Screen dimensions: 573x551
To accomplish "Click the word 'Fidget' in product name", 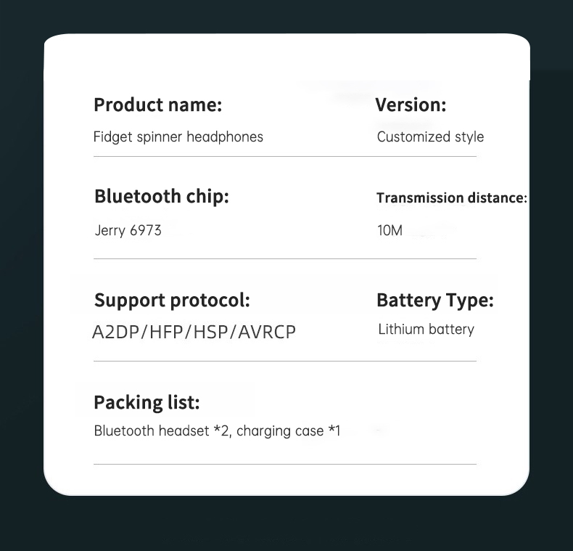I will 112,137.
